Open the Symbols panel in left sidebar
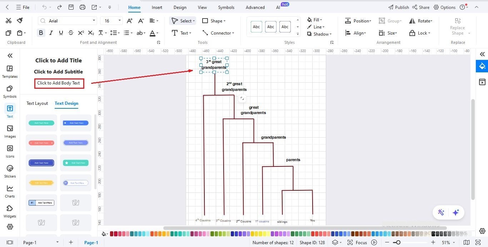The width and height of the screenshot is (488, 247). 10,91
